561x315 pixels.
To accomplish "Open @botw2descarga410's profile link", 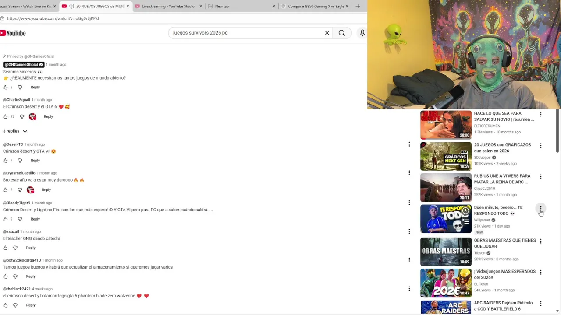I will 22,260.
